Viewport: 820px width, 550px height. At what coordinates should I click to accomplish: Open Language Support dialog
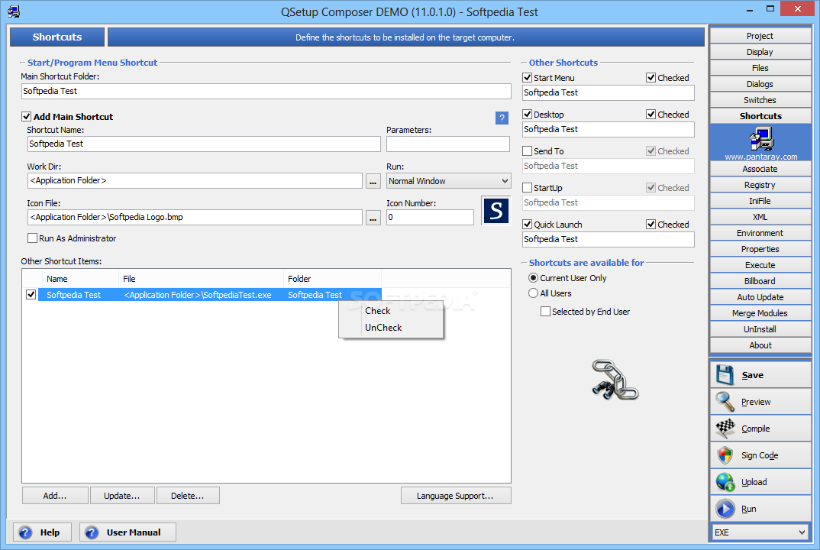coord(456,496)
